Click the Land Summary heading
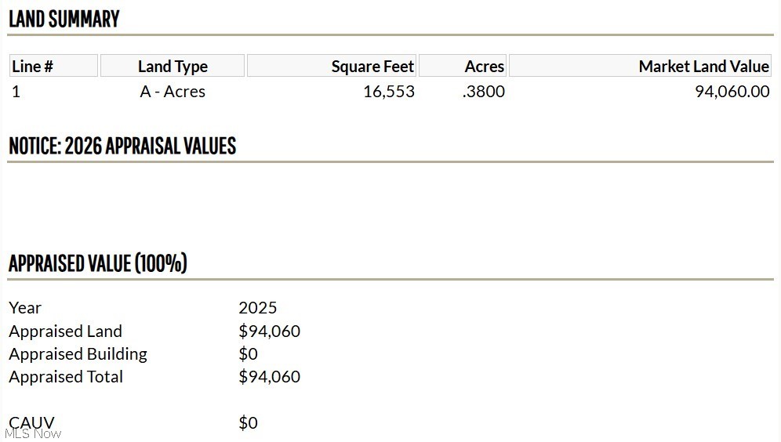Viewport: 781px width, 442px height. (x=64, y=19)
